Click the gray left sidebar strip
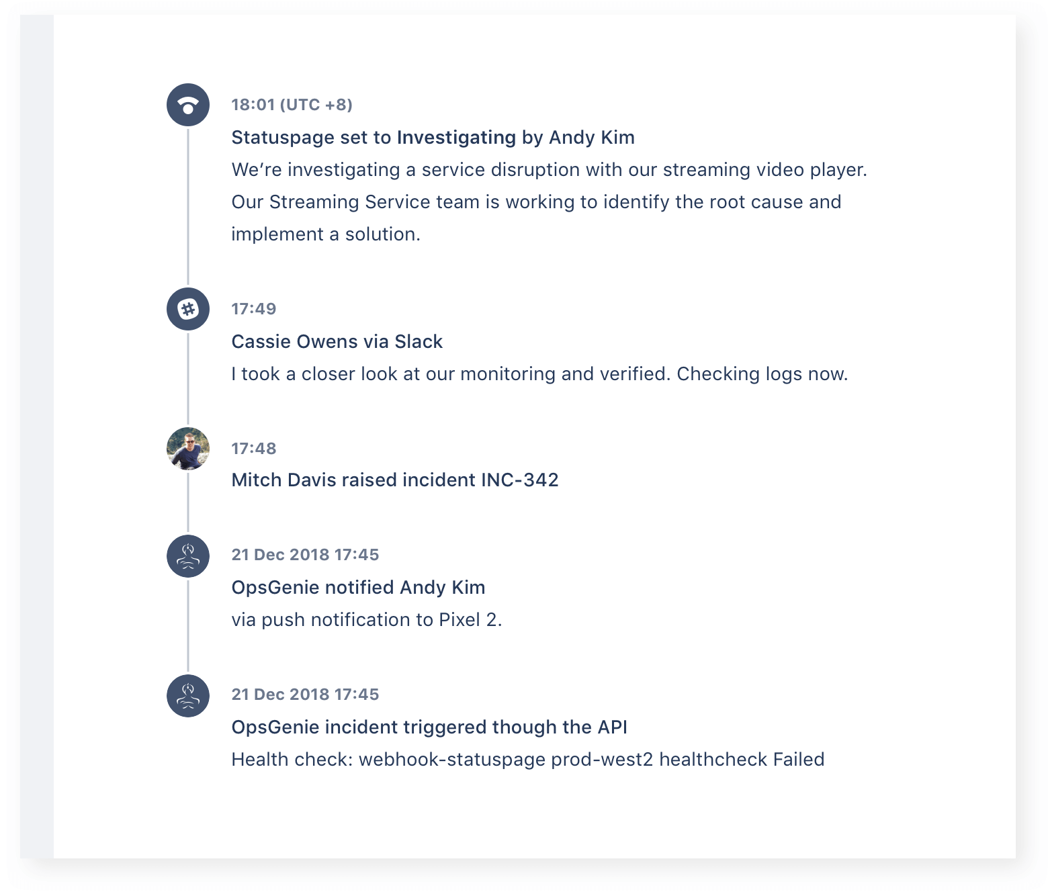This screenshot has width=1048, height=892. coord(37,437)
